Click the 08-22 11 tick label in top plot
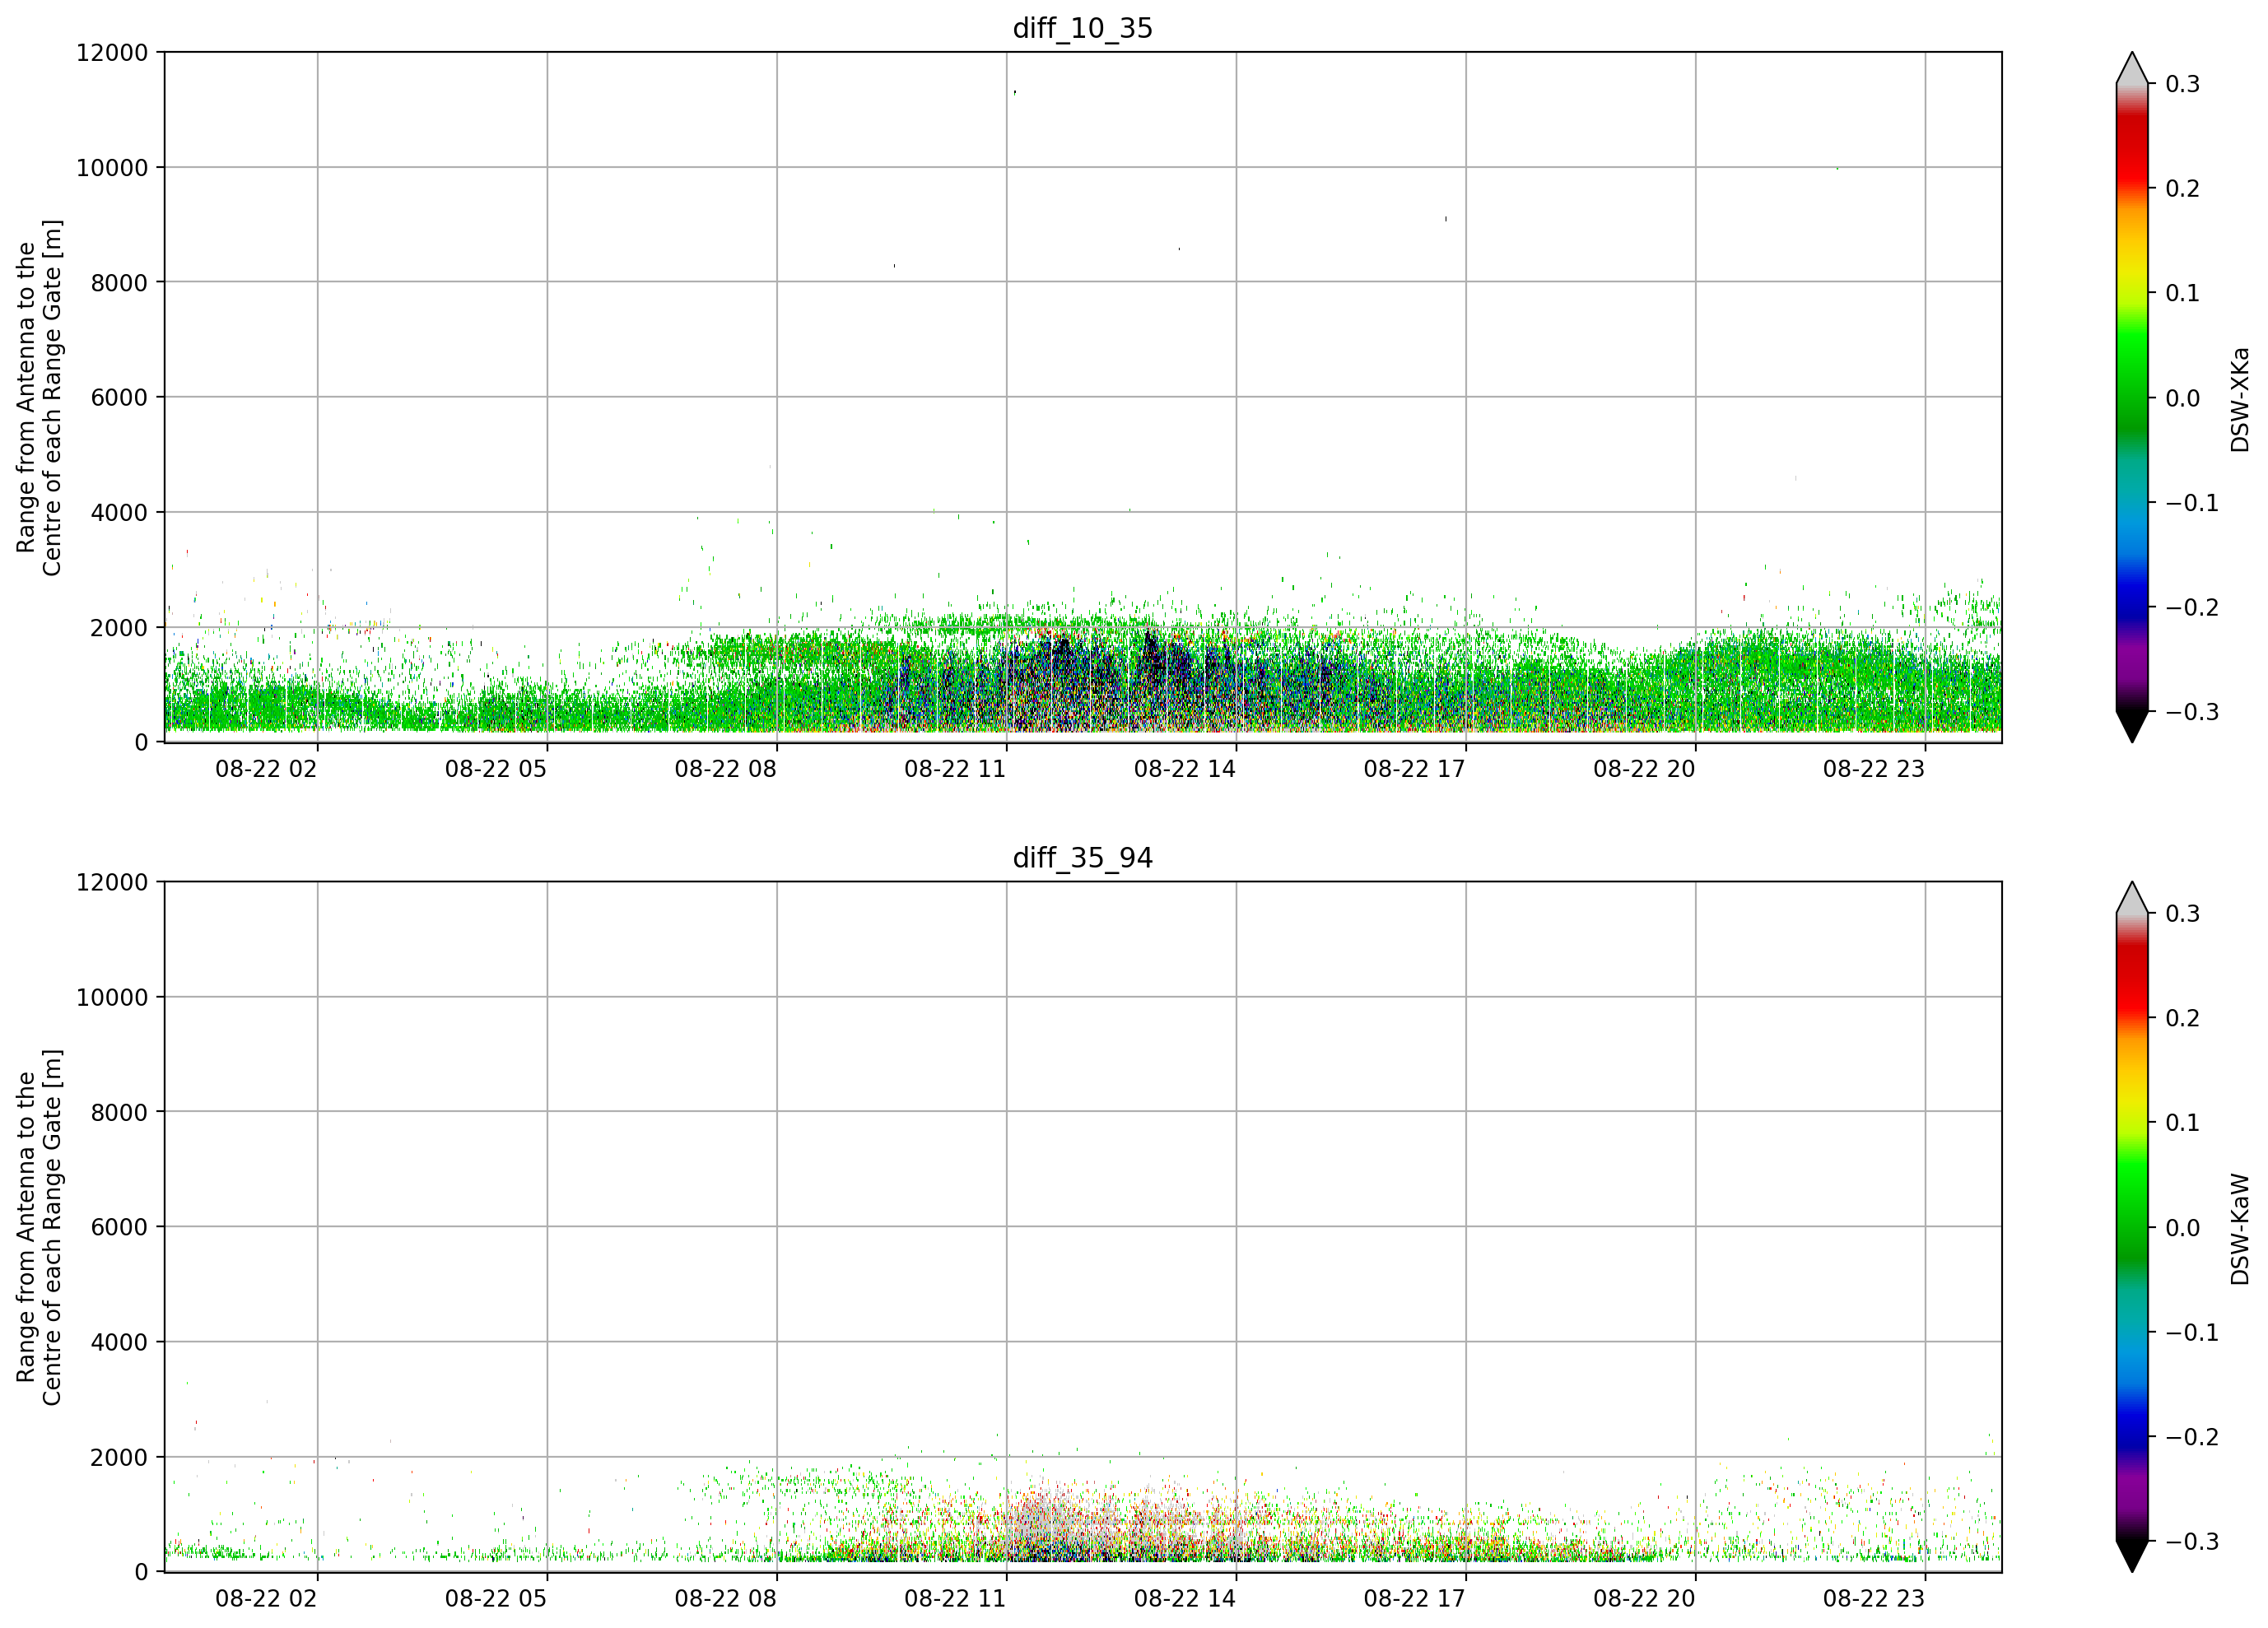Viewport: 2268px width, 1628px height. click(955, 769)
